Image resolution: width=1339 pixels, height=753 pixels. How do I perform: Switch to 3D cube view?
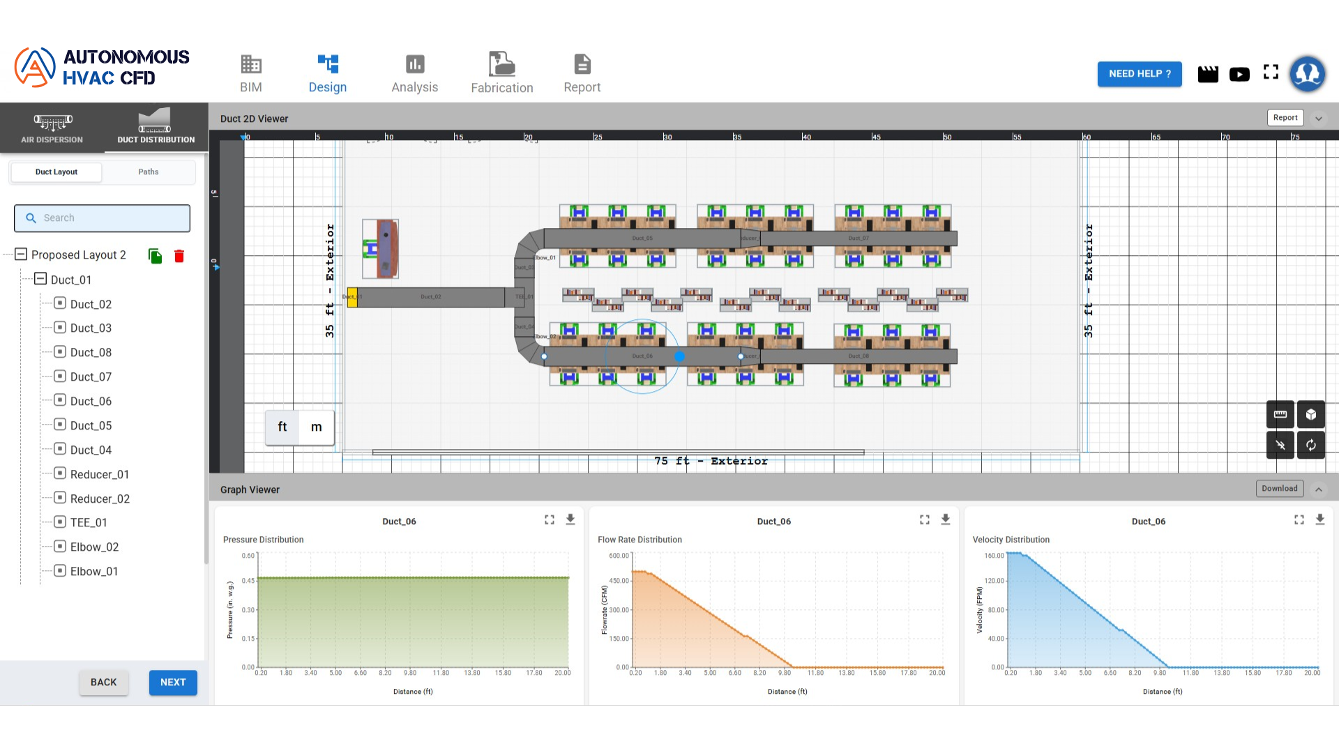[1310, 414]
